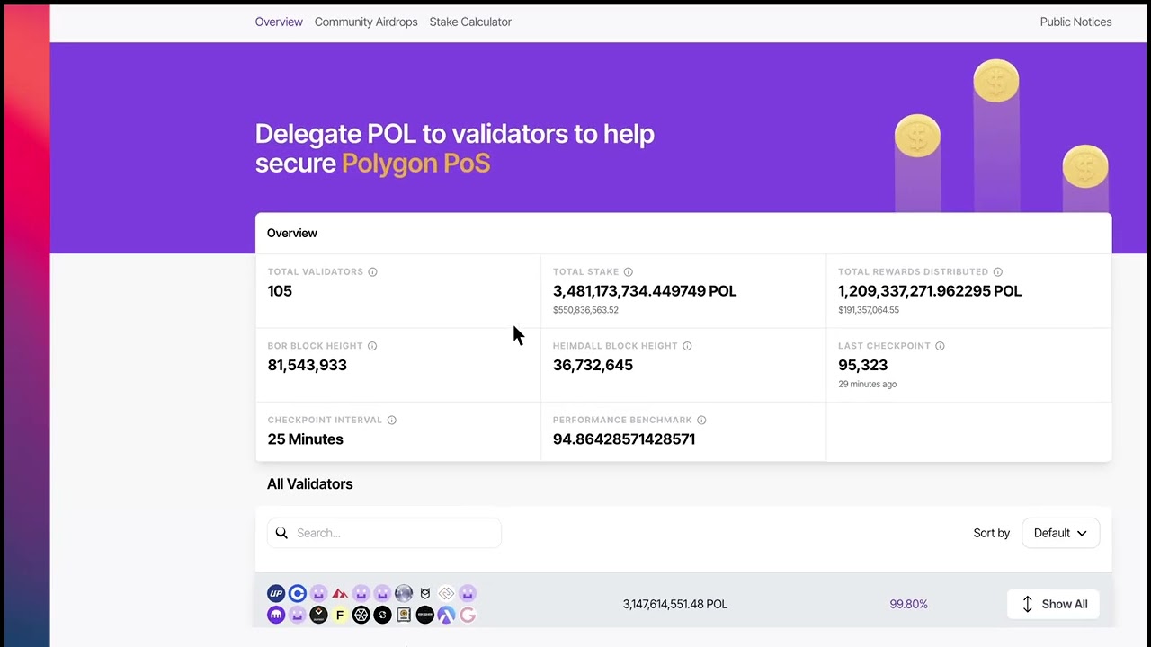
Task: Click the Bor block height 81,543,933
Action: click(307, 365)
